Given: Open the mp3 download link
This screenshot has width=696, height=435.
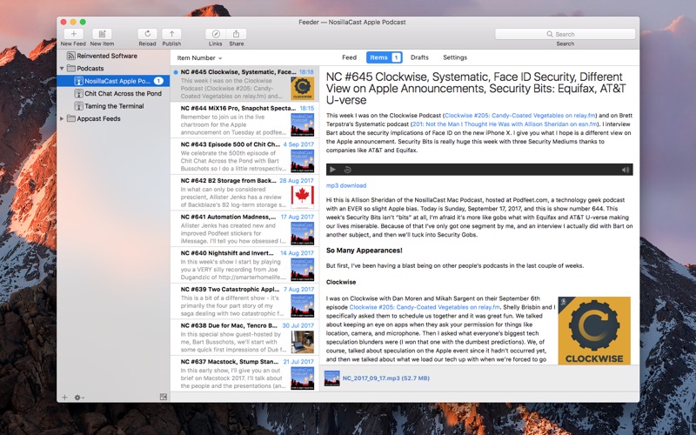Looking at the screenshot, I should click(x=346, y=185).
